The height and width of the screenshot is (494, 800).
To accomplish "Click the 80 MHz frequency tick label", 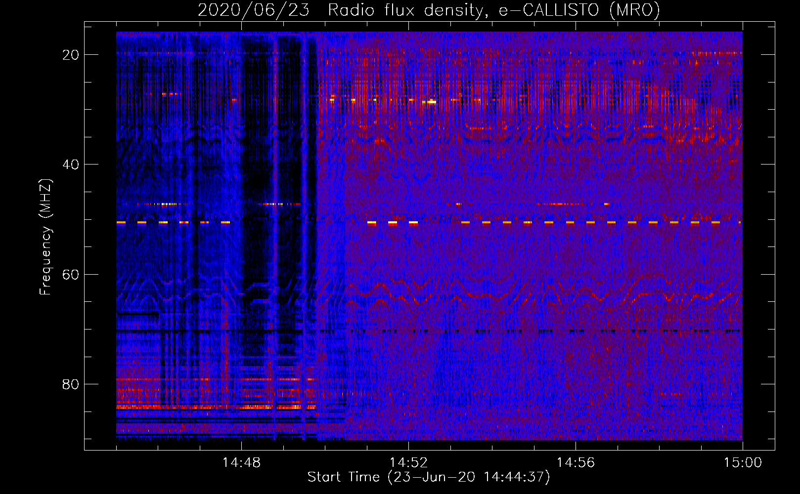I will (x=71, y=384).
